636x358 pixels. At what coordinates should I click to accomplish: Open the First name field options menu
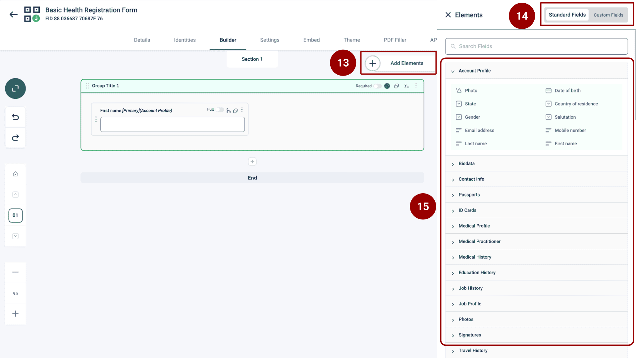242,110
